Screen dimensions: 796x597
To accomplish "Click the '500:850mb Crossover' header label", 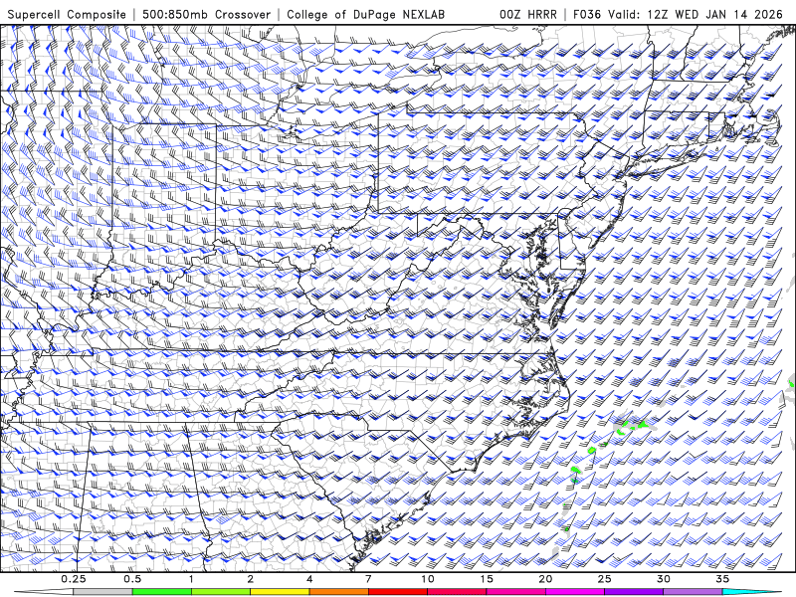I will coord(207,14).
